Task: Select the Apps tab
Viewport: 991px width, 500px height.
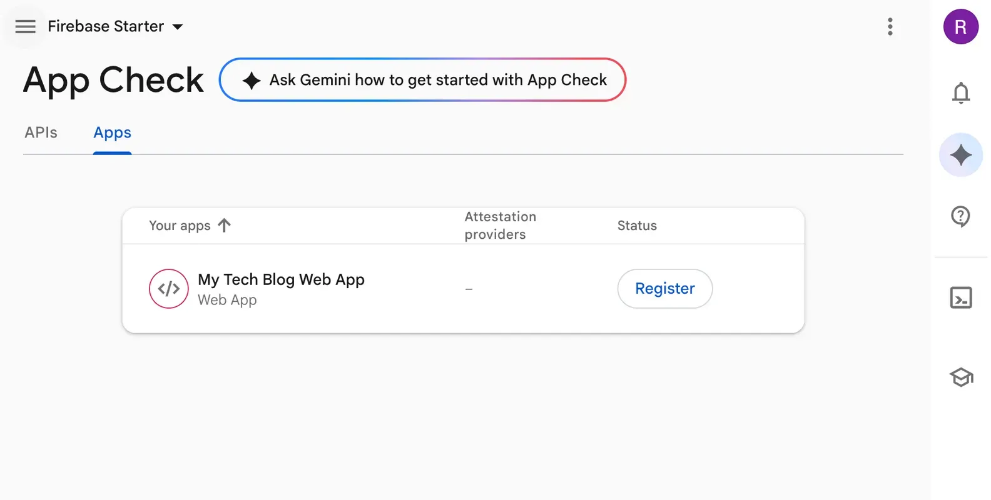Action: pos(112,132)
